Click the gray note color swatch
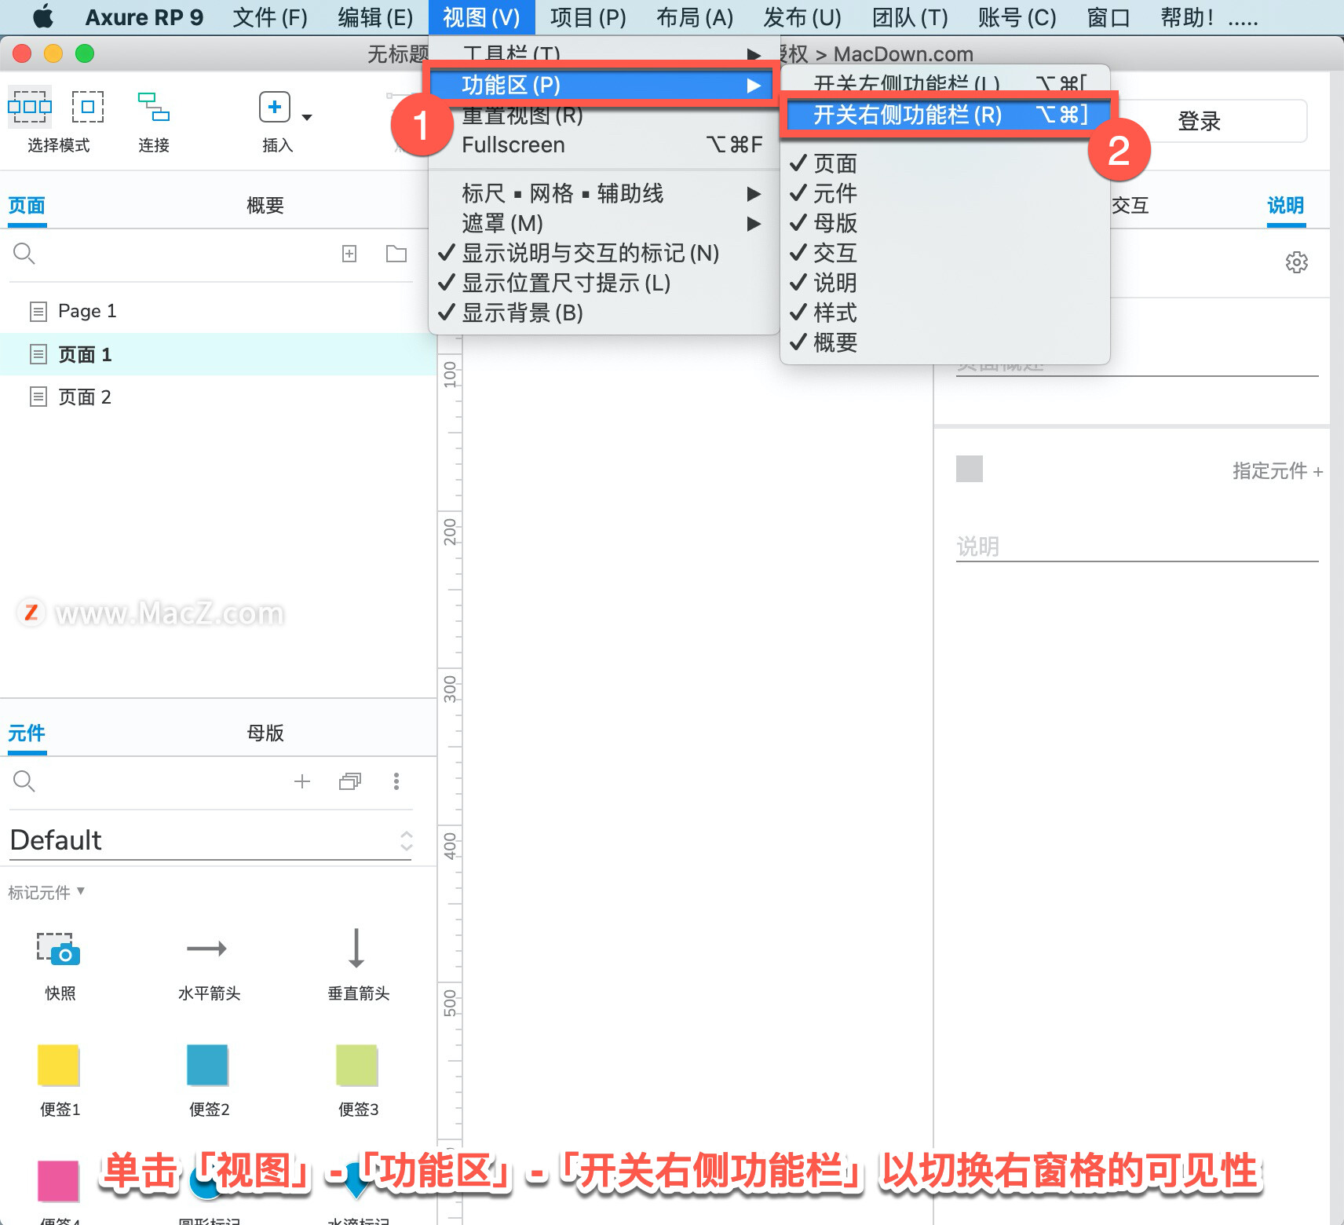 (x=970, y=469)
